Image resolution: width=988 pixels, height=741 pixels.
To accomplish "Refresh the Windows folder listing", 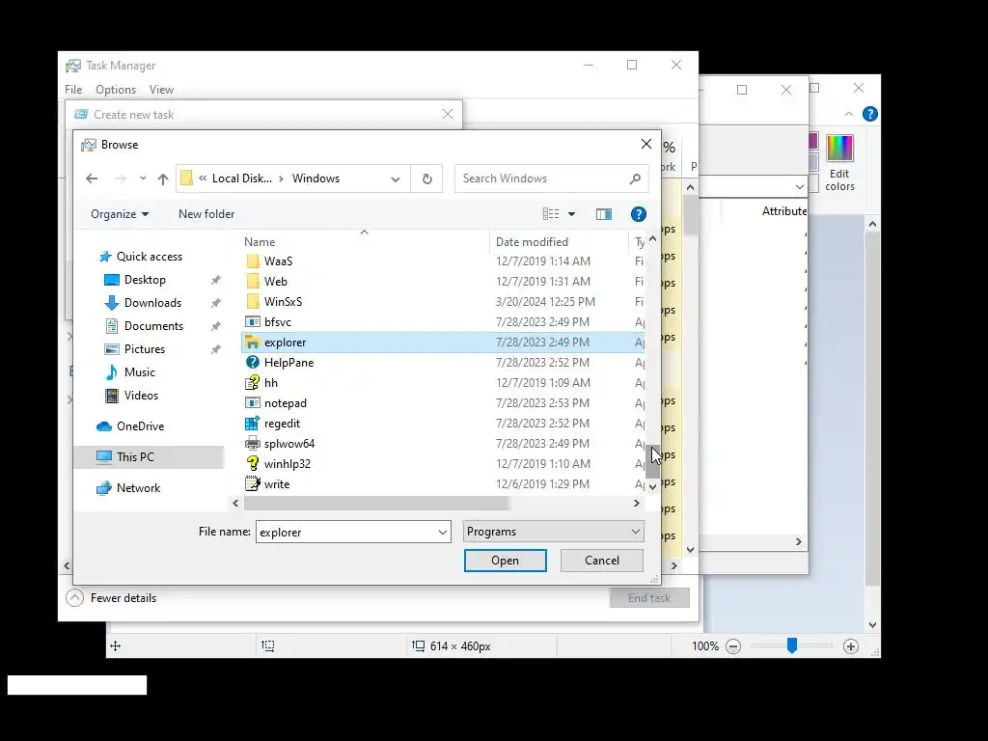I will coord(426,178).
